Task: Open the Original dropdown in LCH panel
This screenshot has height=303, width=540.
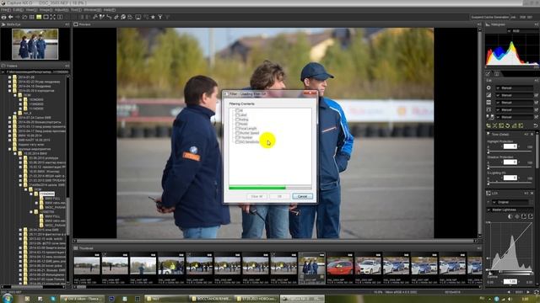Action: point(511,202)
